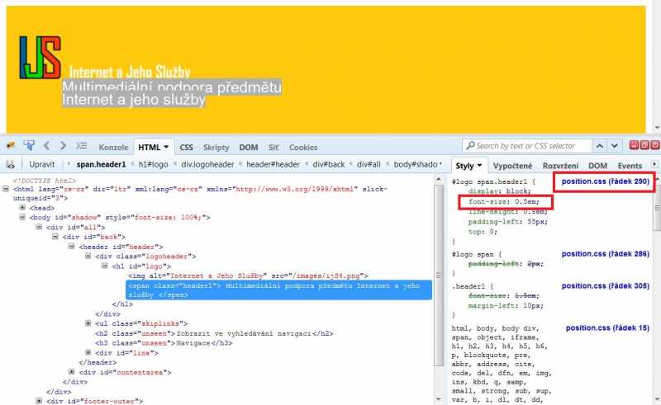The width and height of the screenshot is (661, 405).
Task: Select header#header in the breadcrumb
Action: [x=273, y=164]
